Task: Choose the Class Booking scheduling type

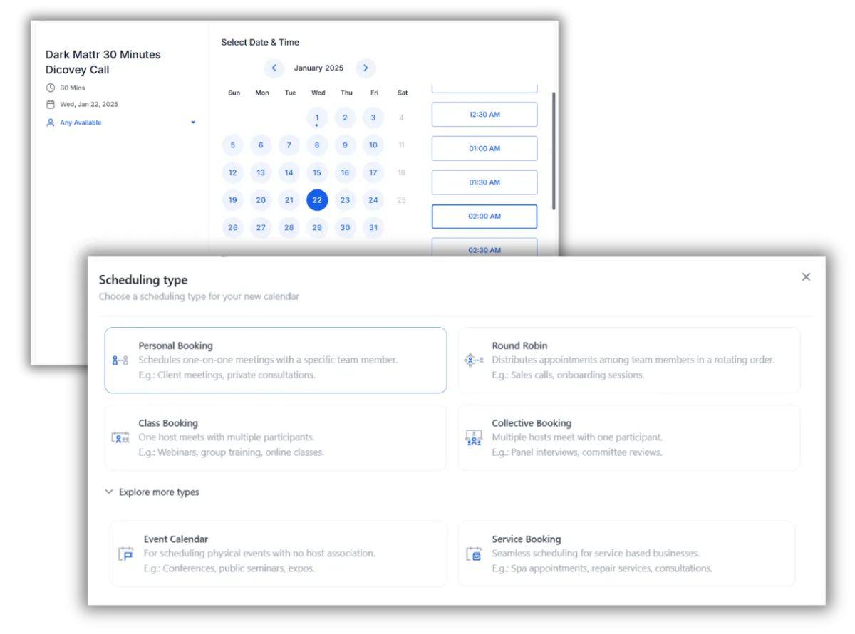Action: point(276,438)
